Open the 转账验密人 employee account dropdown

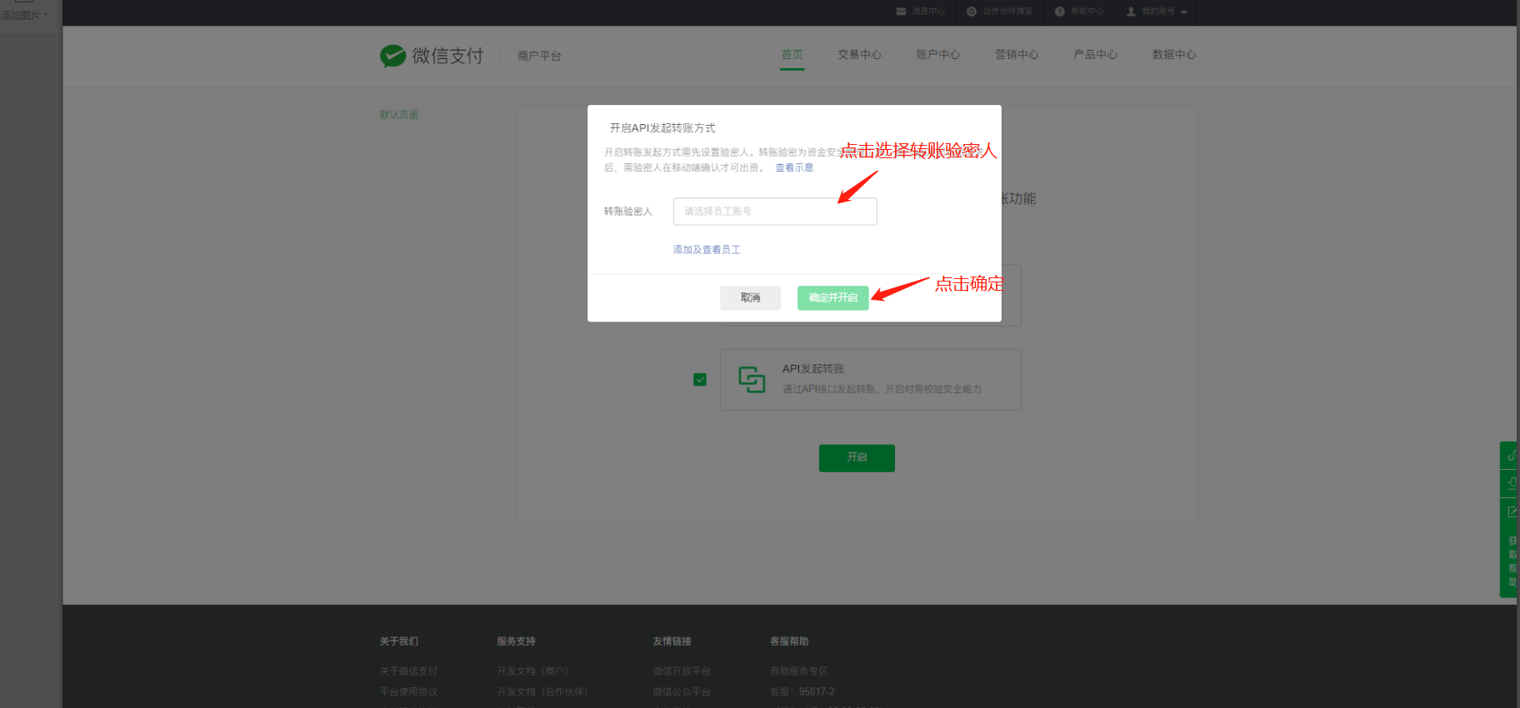775,212
